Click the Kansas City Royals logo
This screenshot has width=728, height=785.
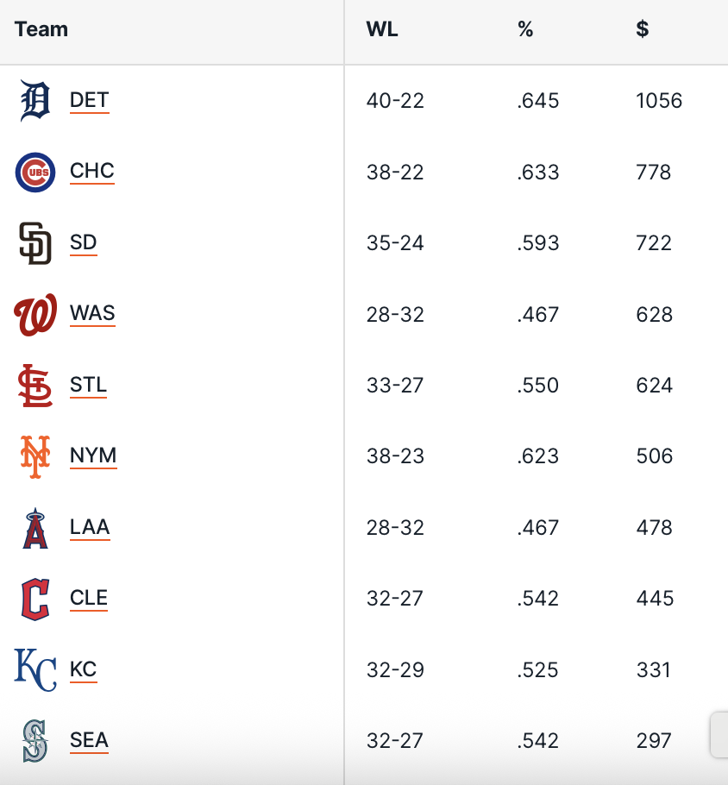coord(35,669)
